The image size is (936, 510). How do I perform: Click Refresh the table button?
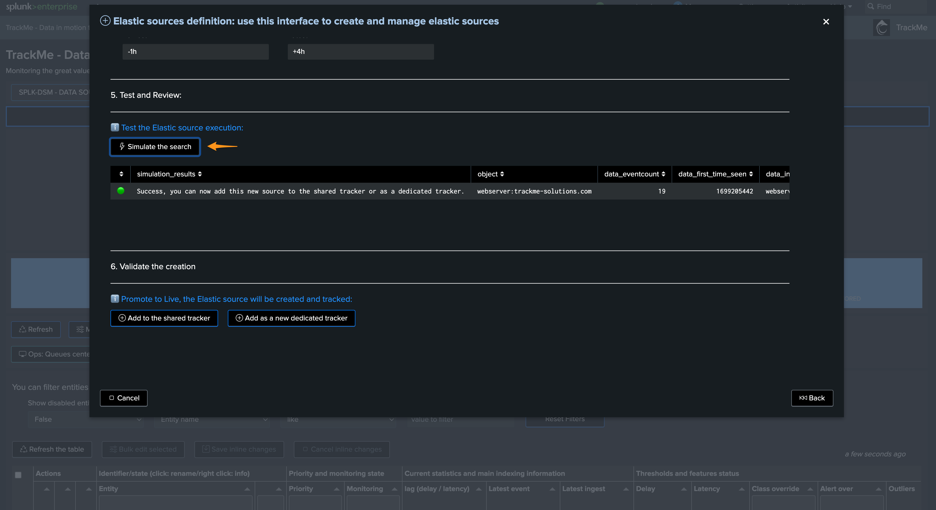click(52, 449)
